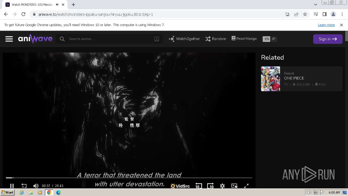
Task: Open Read Manga link
Action: 244,39
